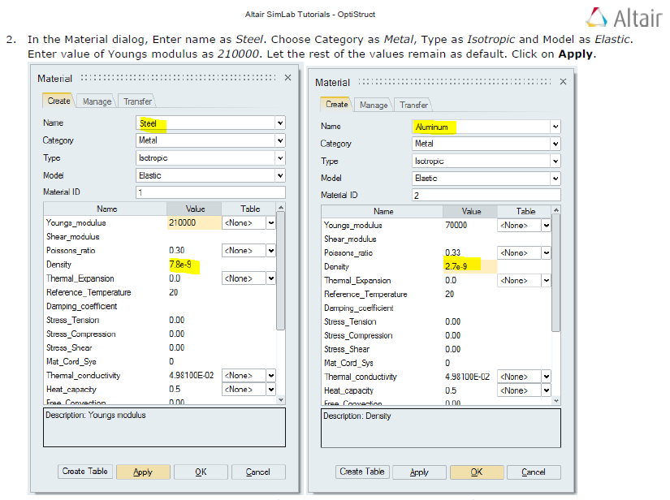Select Stress_Tension row in Steel dialog

click(160, 321)
